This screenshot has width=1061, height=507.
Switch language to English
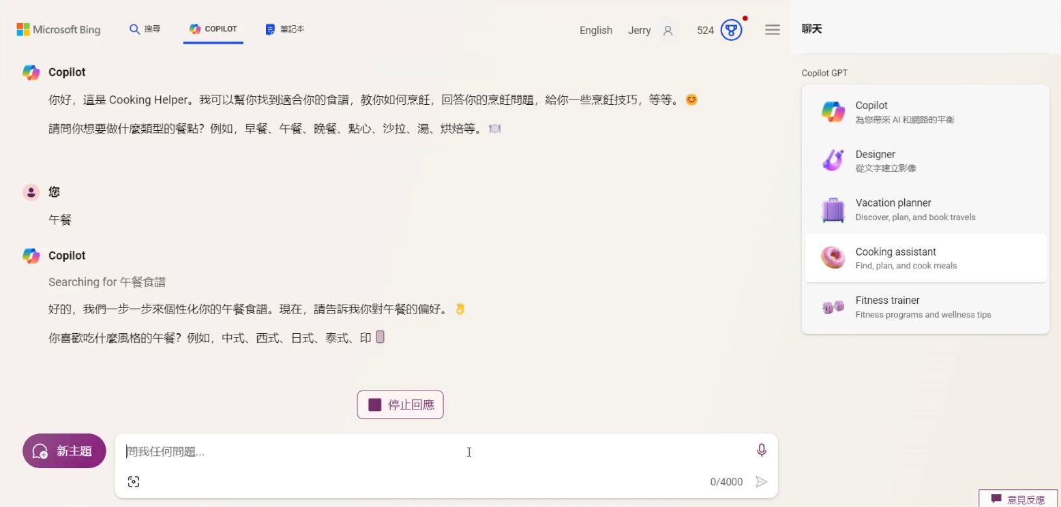596,30
